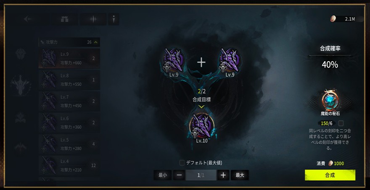Screen dimensions: 370x190
Task: Select the sword category sidebar icon
Action: pyautogui.click(x=21, y=85)
